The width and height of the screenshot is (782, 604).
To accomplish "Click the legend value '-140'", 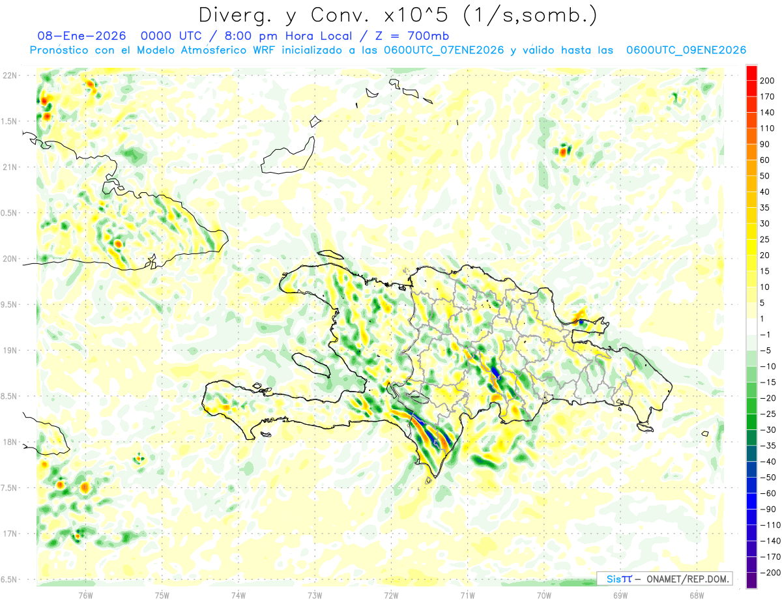I will coord(770,541).
